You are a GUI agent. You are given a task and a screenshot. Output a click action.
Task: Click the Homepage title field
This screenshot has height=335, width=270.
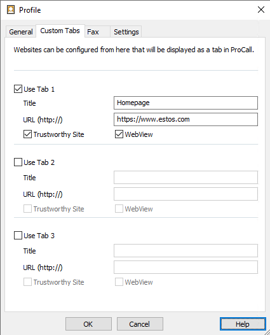186,103
